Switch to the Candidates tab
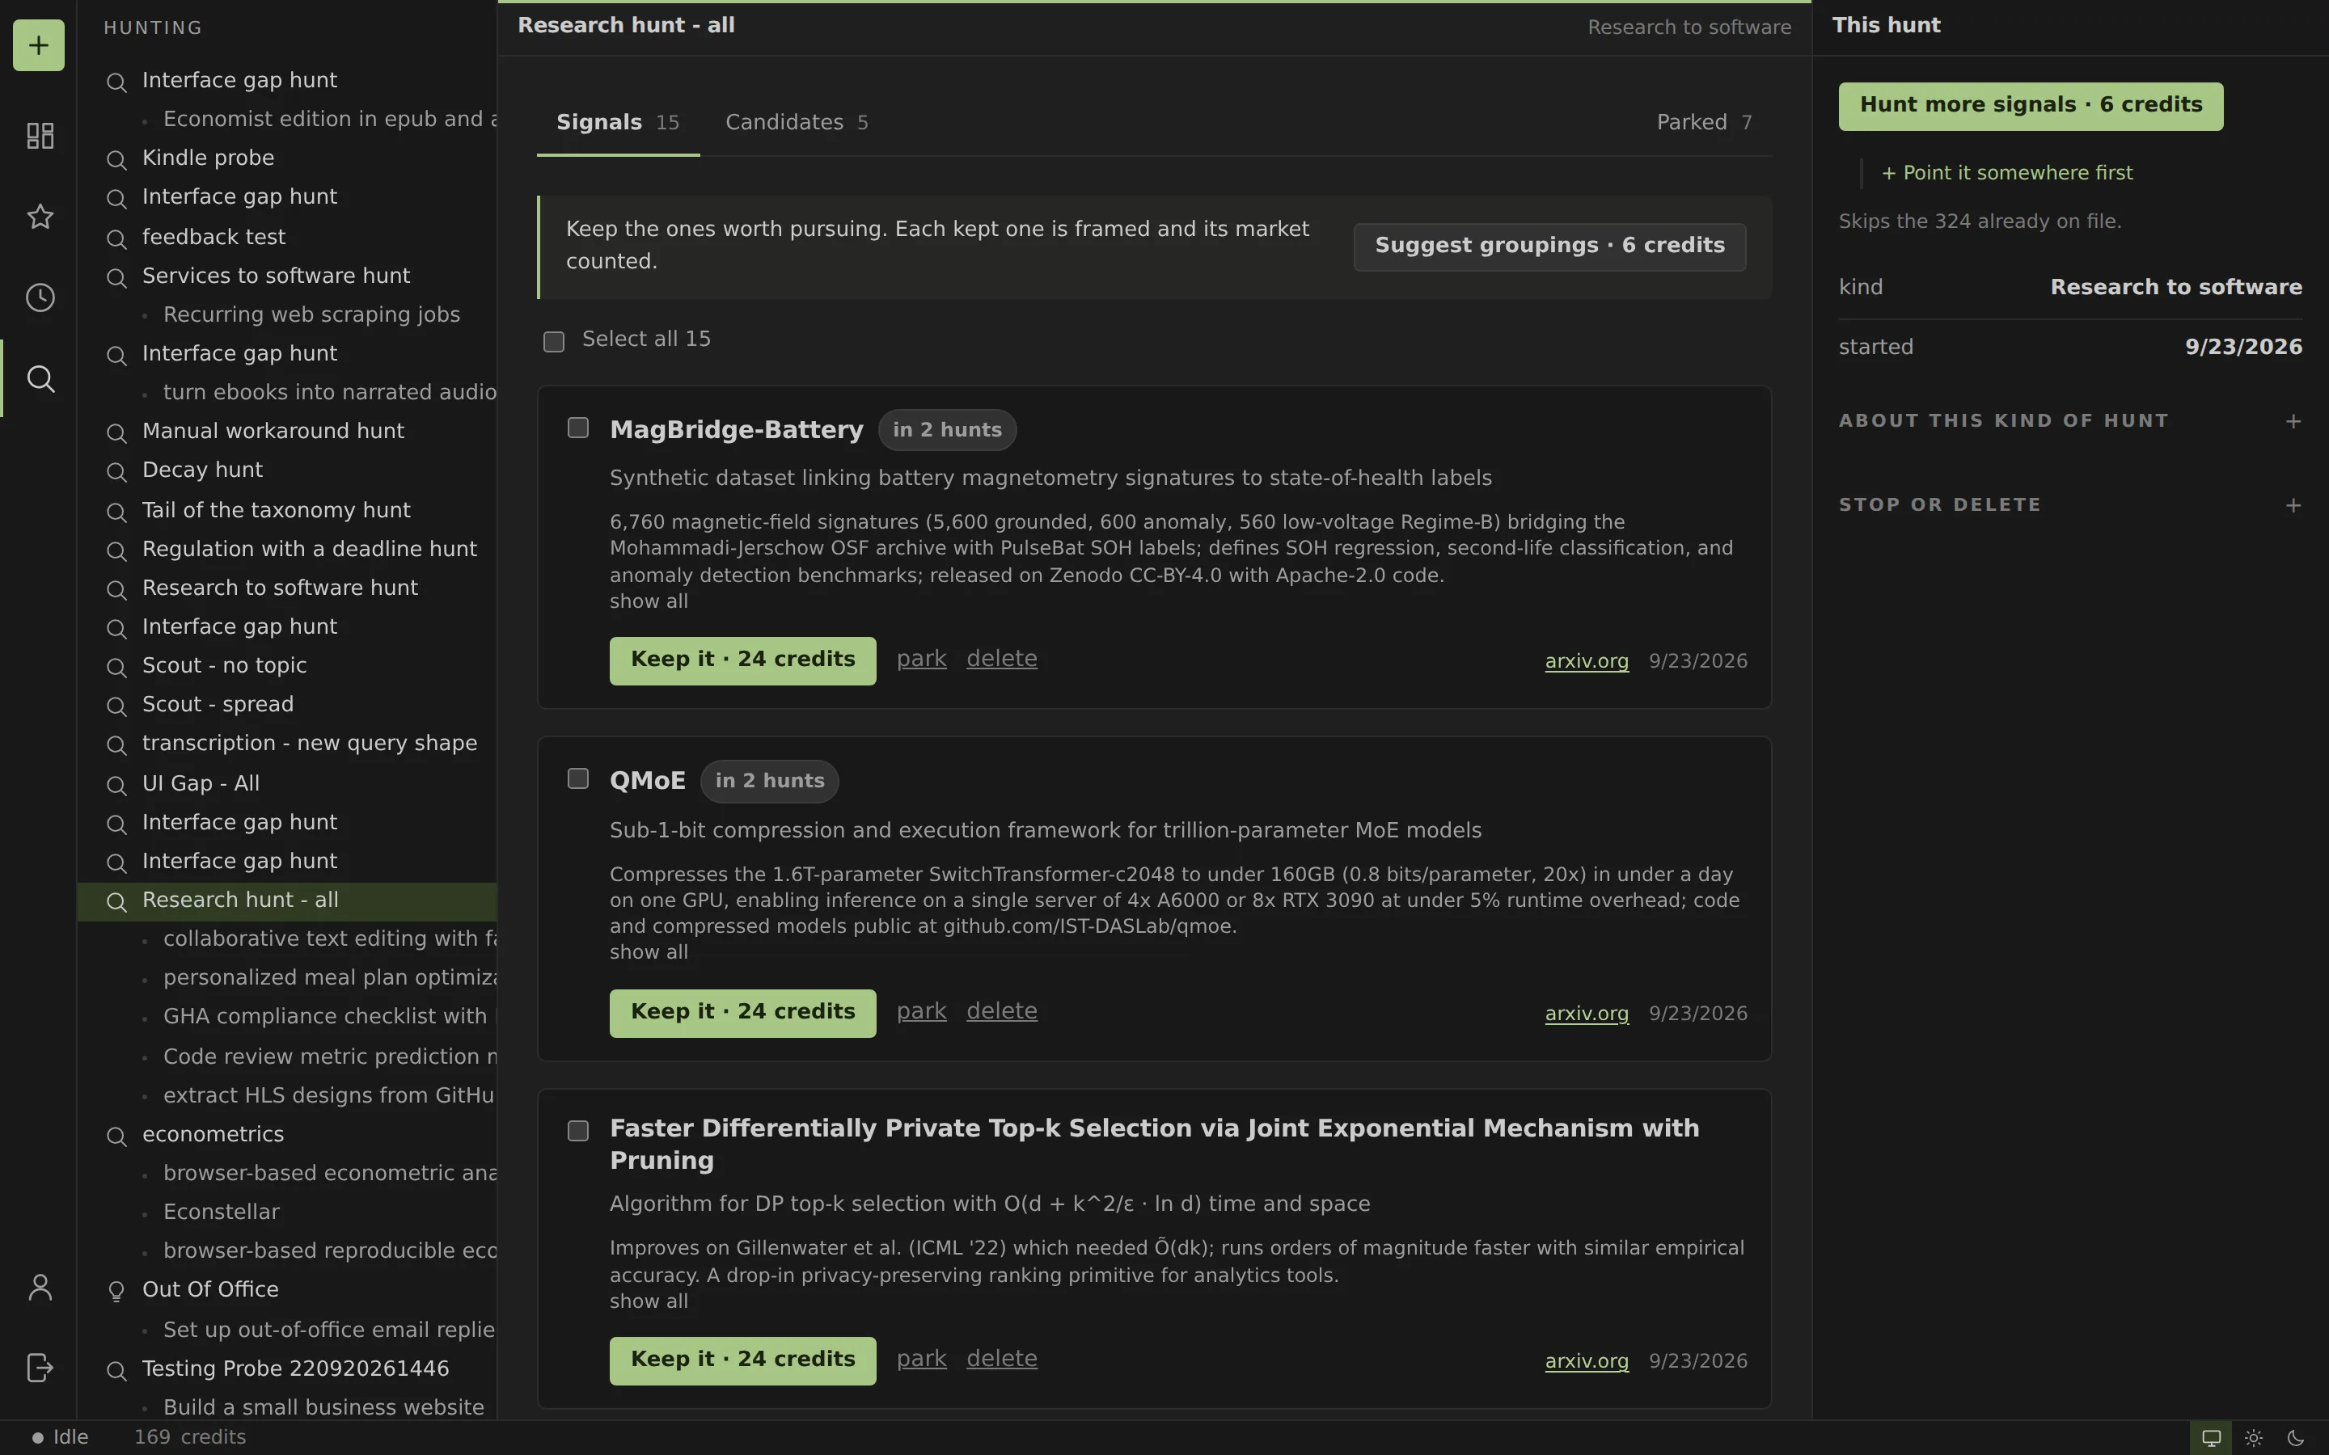 point(797,122)
